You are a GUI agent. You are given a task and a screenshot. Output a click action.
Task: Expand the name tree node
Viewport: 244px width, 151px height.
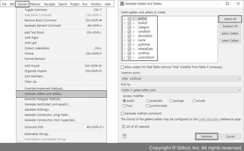click(124, 40)
